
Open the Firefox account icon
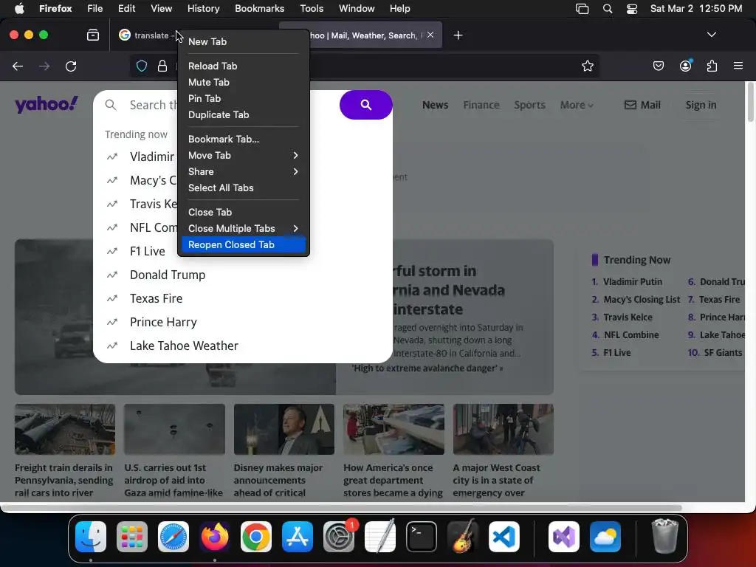click(685, 66)
